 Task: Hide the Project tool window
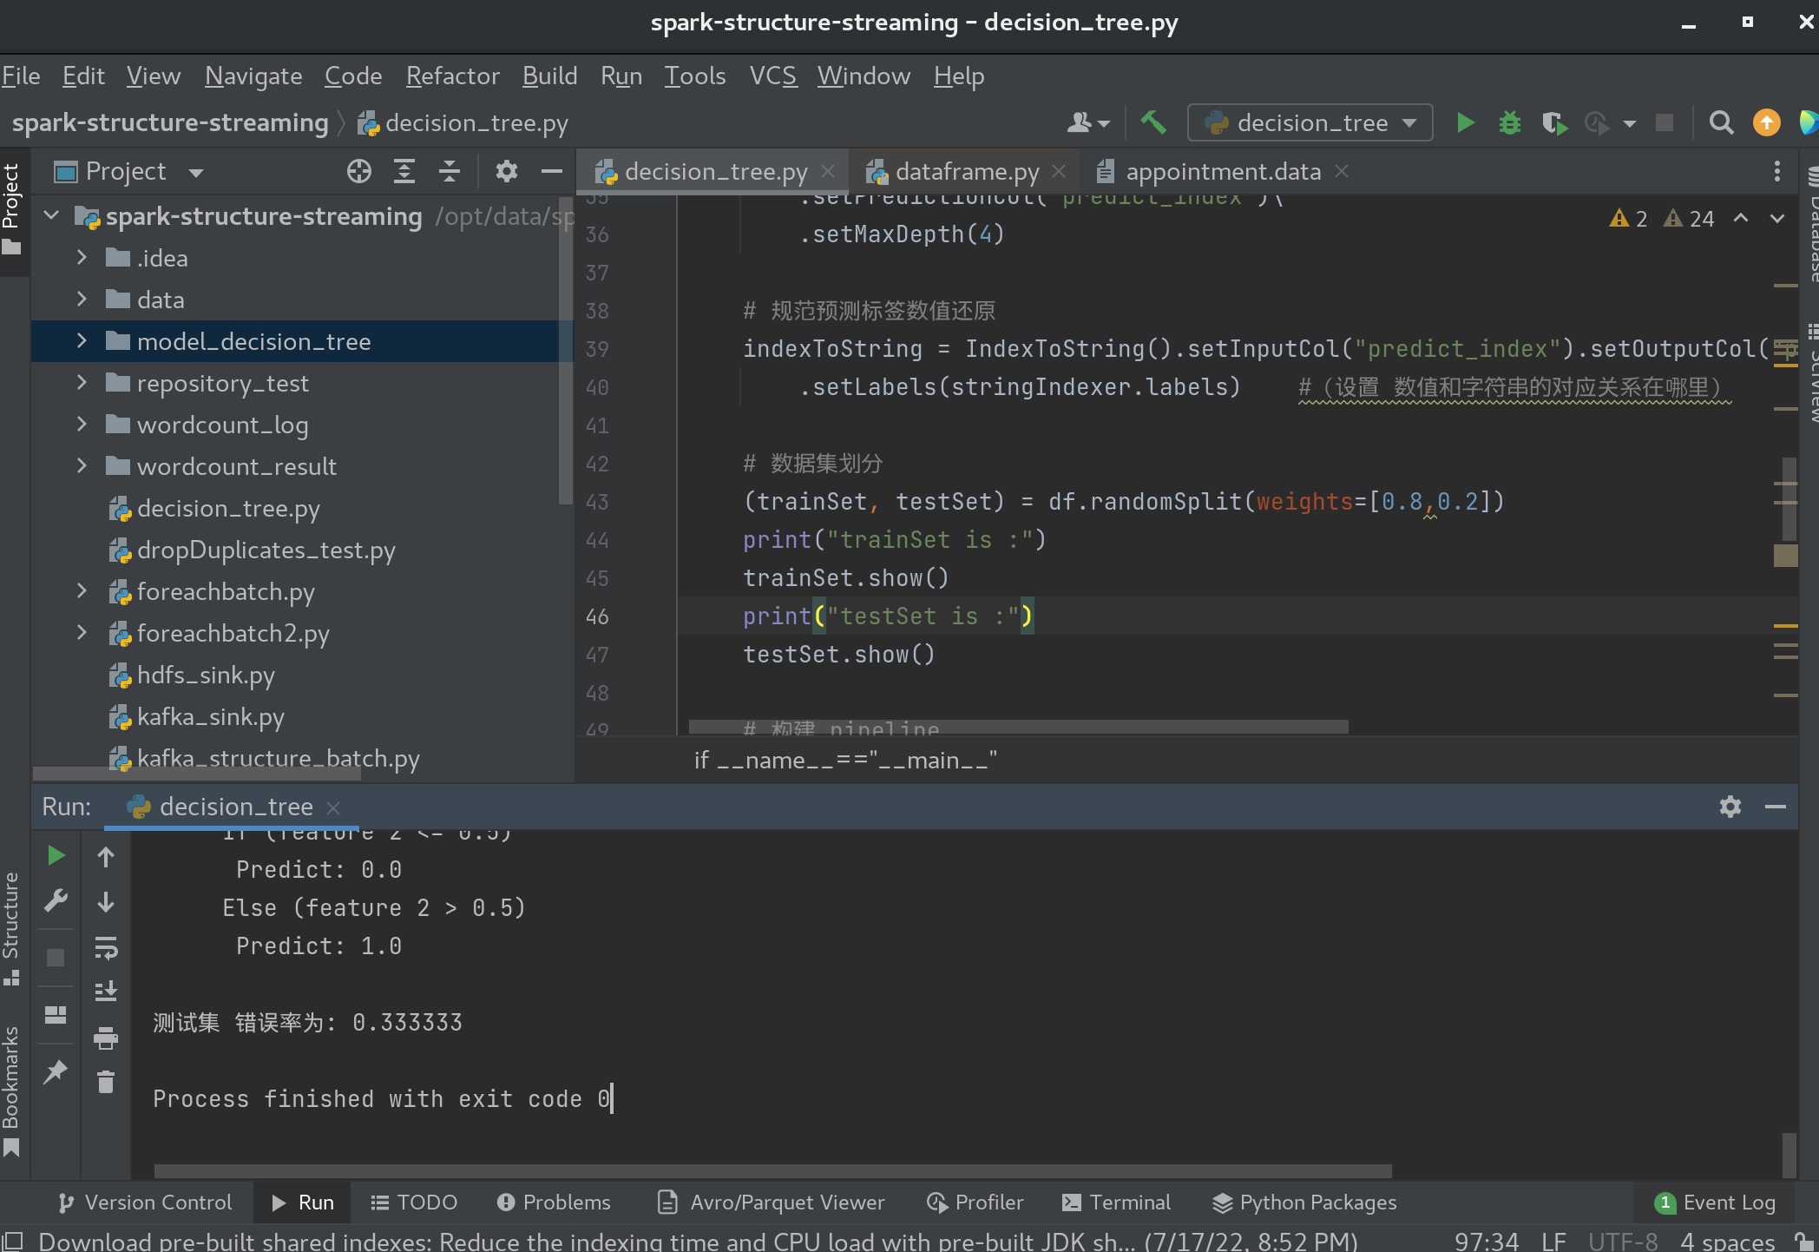point(552,171)
